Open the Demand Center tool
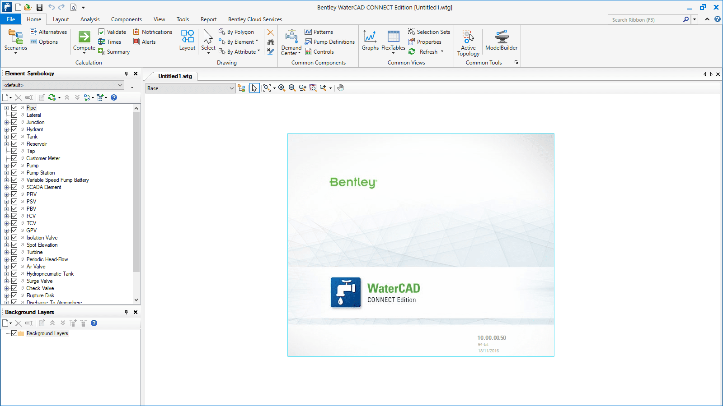 291,41
